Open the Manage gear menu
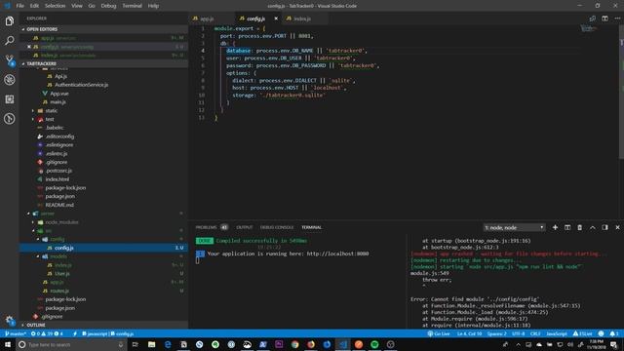This screenshot has height=351, width=624. 9,320
